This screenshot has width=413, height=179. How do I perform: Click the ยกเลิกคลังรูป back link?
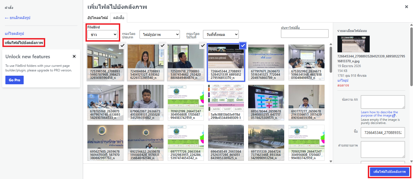17,18
